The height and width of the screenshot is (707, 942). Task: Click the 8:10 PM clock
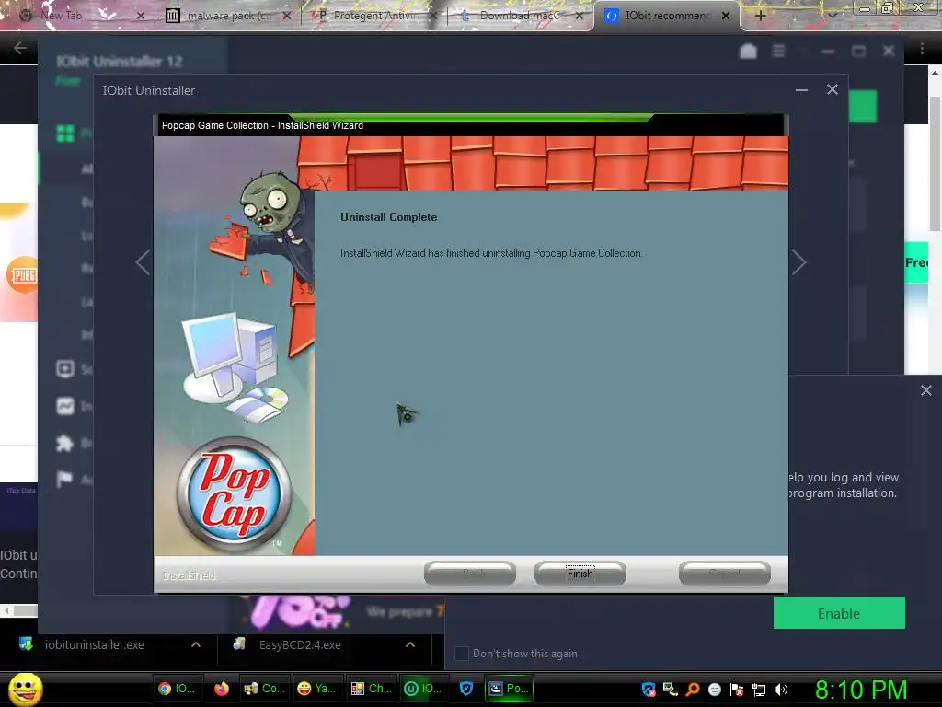tap(861, 690)
